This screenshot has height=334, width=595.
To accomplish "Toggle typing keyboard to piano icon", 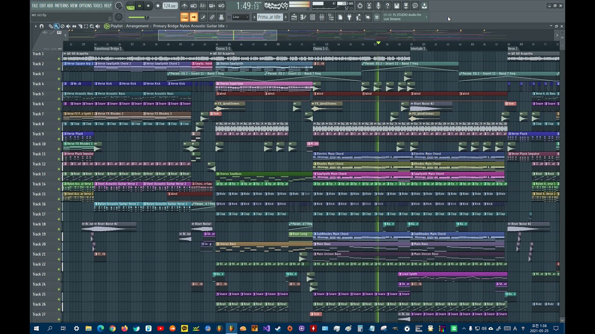I will point(185,17).
